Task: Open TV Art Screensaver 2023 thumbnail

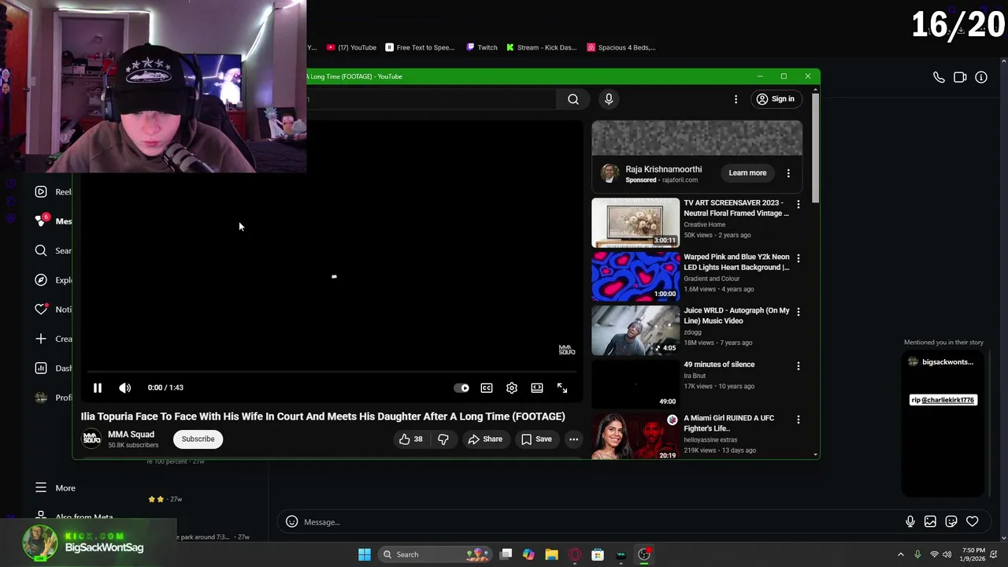Action: (x=636, y=223)
